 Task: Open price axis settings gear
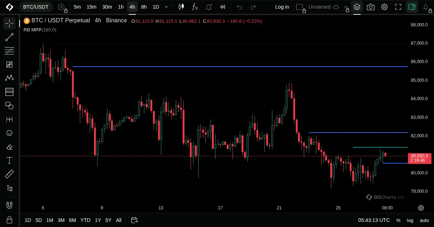point(421,208)
